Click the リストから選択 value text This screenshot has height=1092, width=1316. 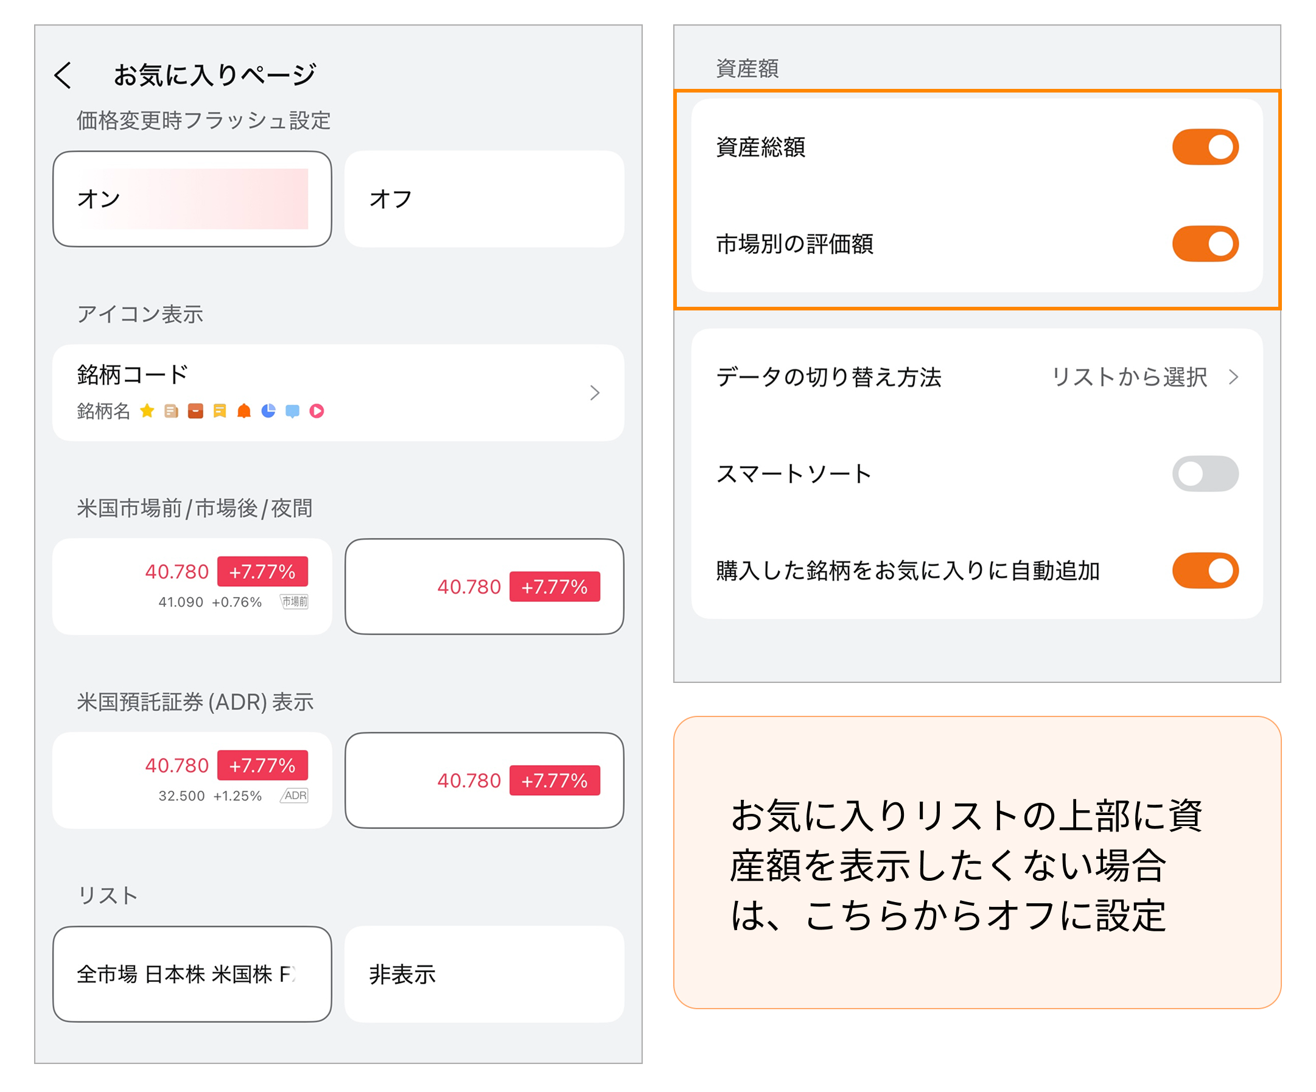coord(1129,377)
